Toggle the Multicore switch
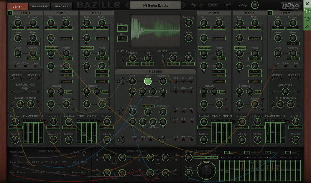 (x=121, y=28)
